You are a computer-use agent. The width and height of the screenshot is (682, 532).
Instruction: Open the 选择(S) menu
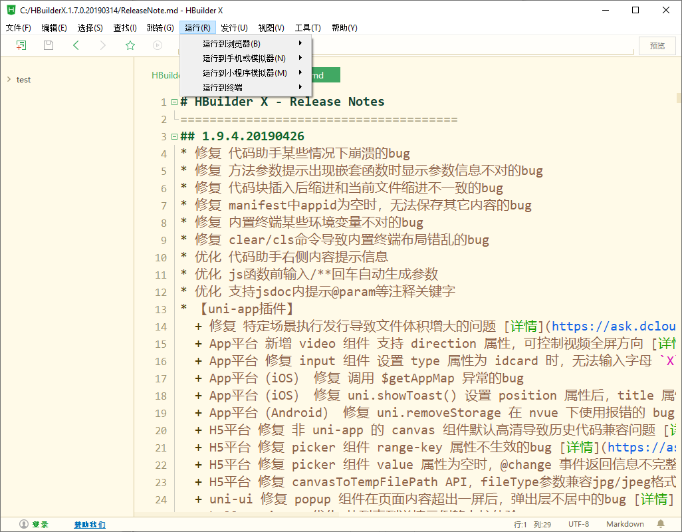(90, 28)
